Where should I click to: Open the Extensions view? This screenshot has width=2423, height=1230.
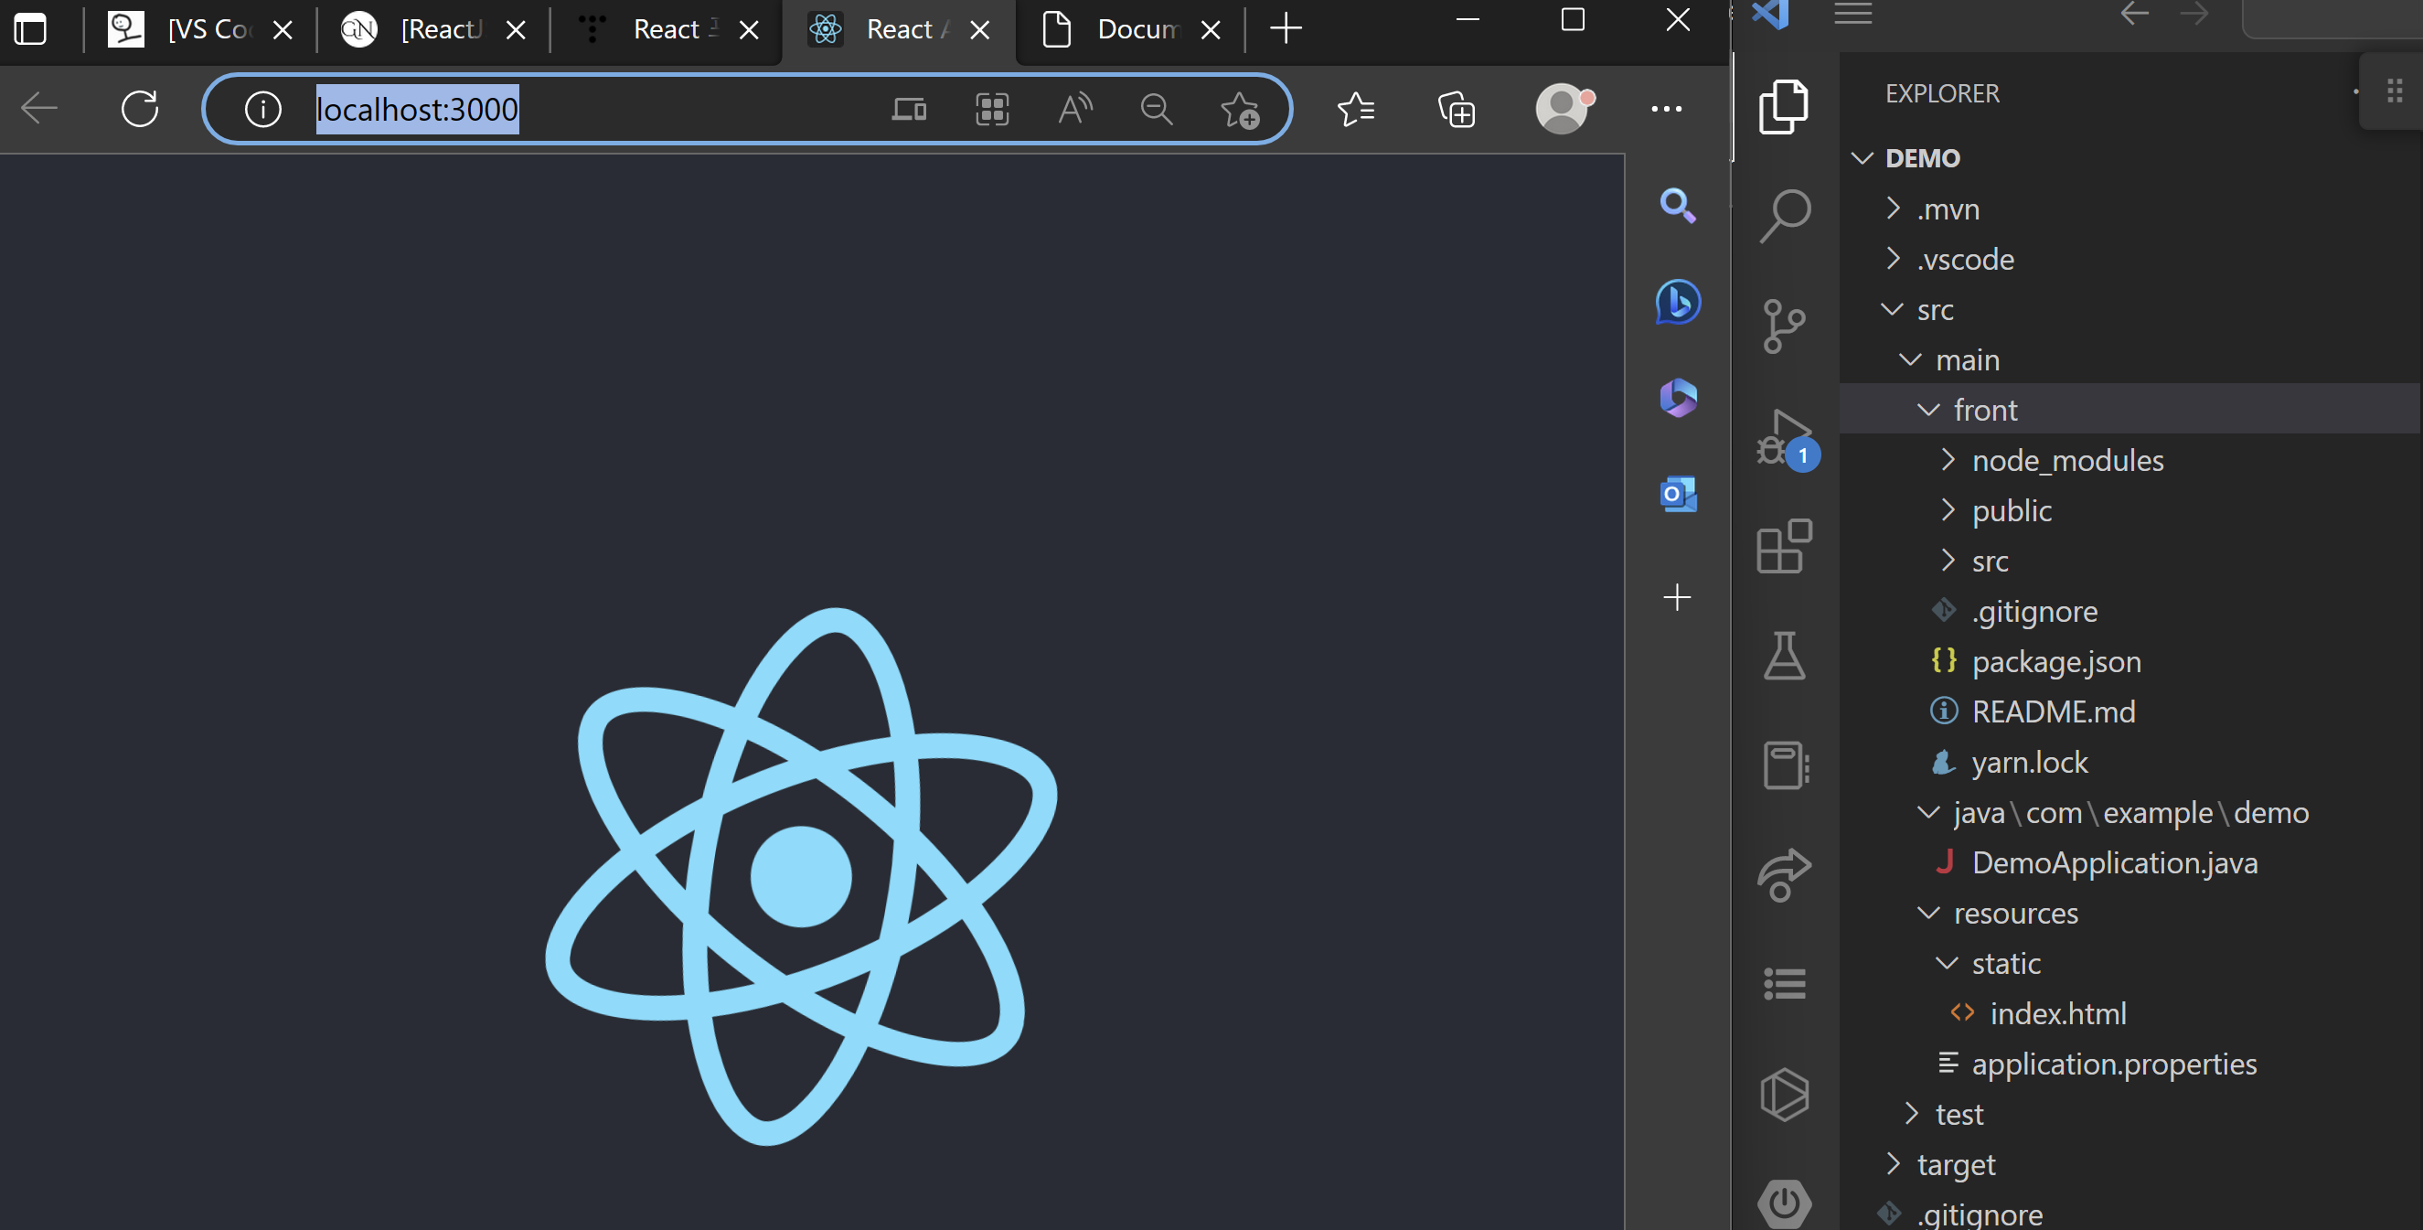(x=1784, y=546)
